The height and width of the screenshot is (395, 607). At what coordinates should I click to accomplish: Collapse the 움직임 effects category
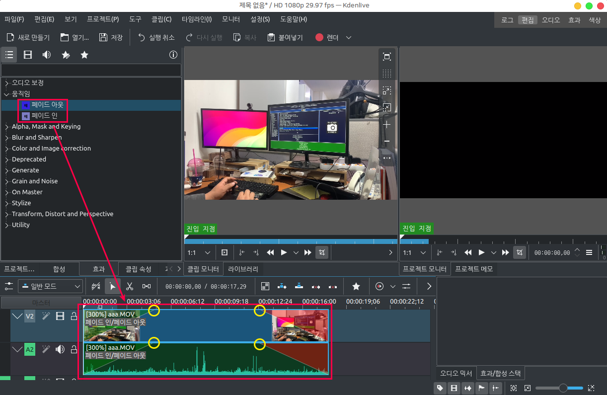7,94
